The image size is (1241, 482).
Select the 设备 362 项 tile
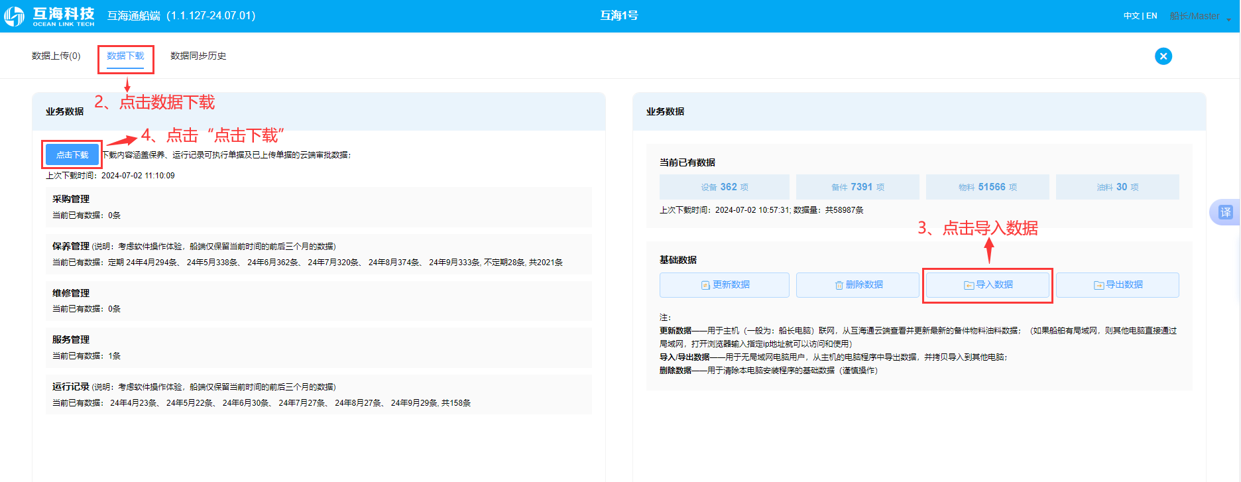724,187
